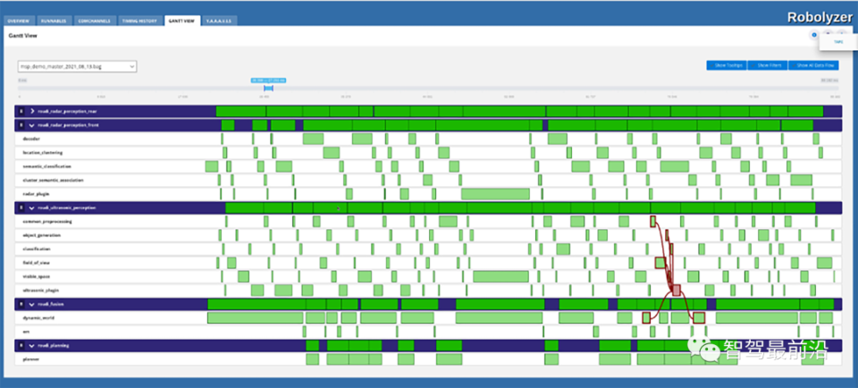
Task: Toggle the Show Tooltips button
Action: [726, 65]
